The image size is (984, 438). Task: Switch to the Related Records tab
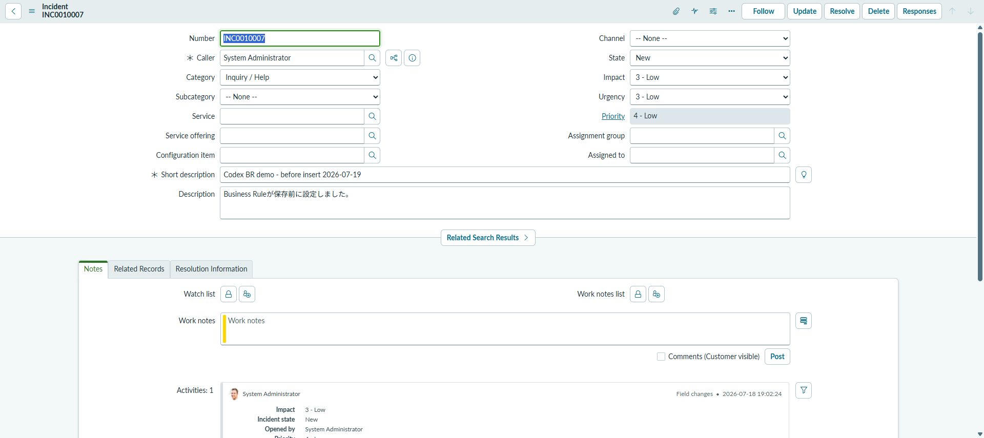(139, 269)
